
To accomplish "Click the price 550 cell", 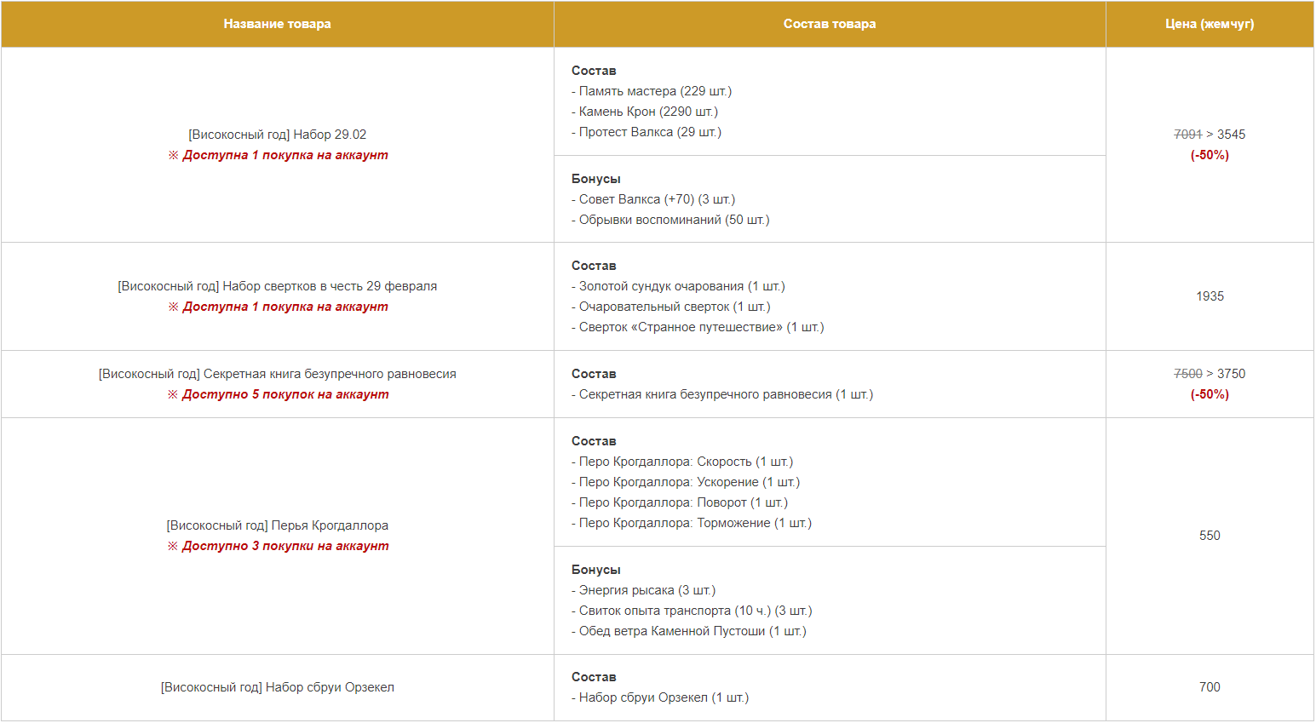I will tap(1209, 536).
